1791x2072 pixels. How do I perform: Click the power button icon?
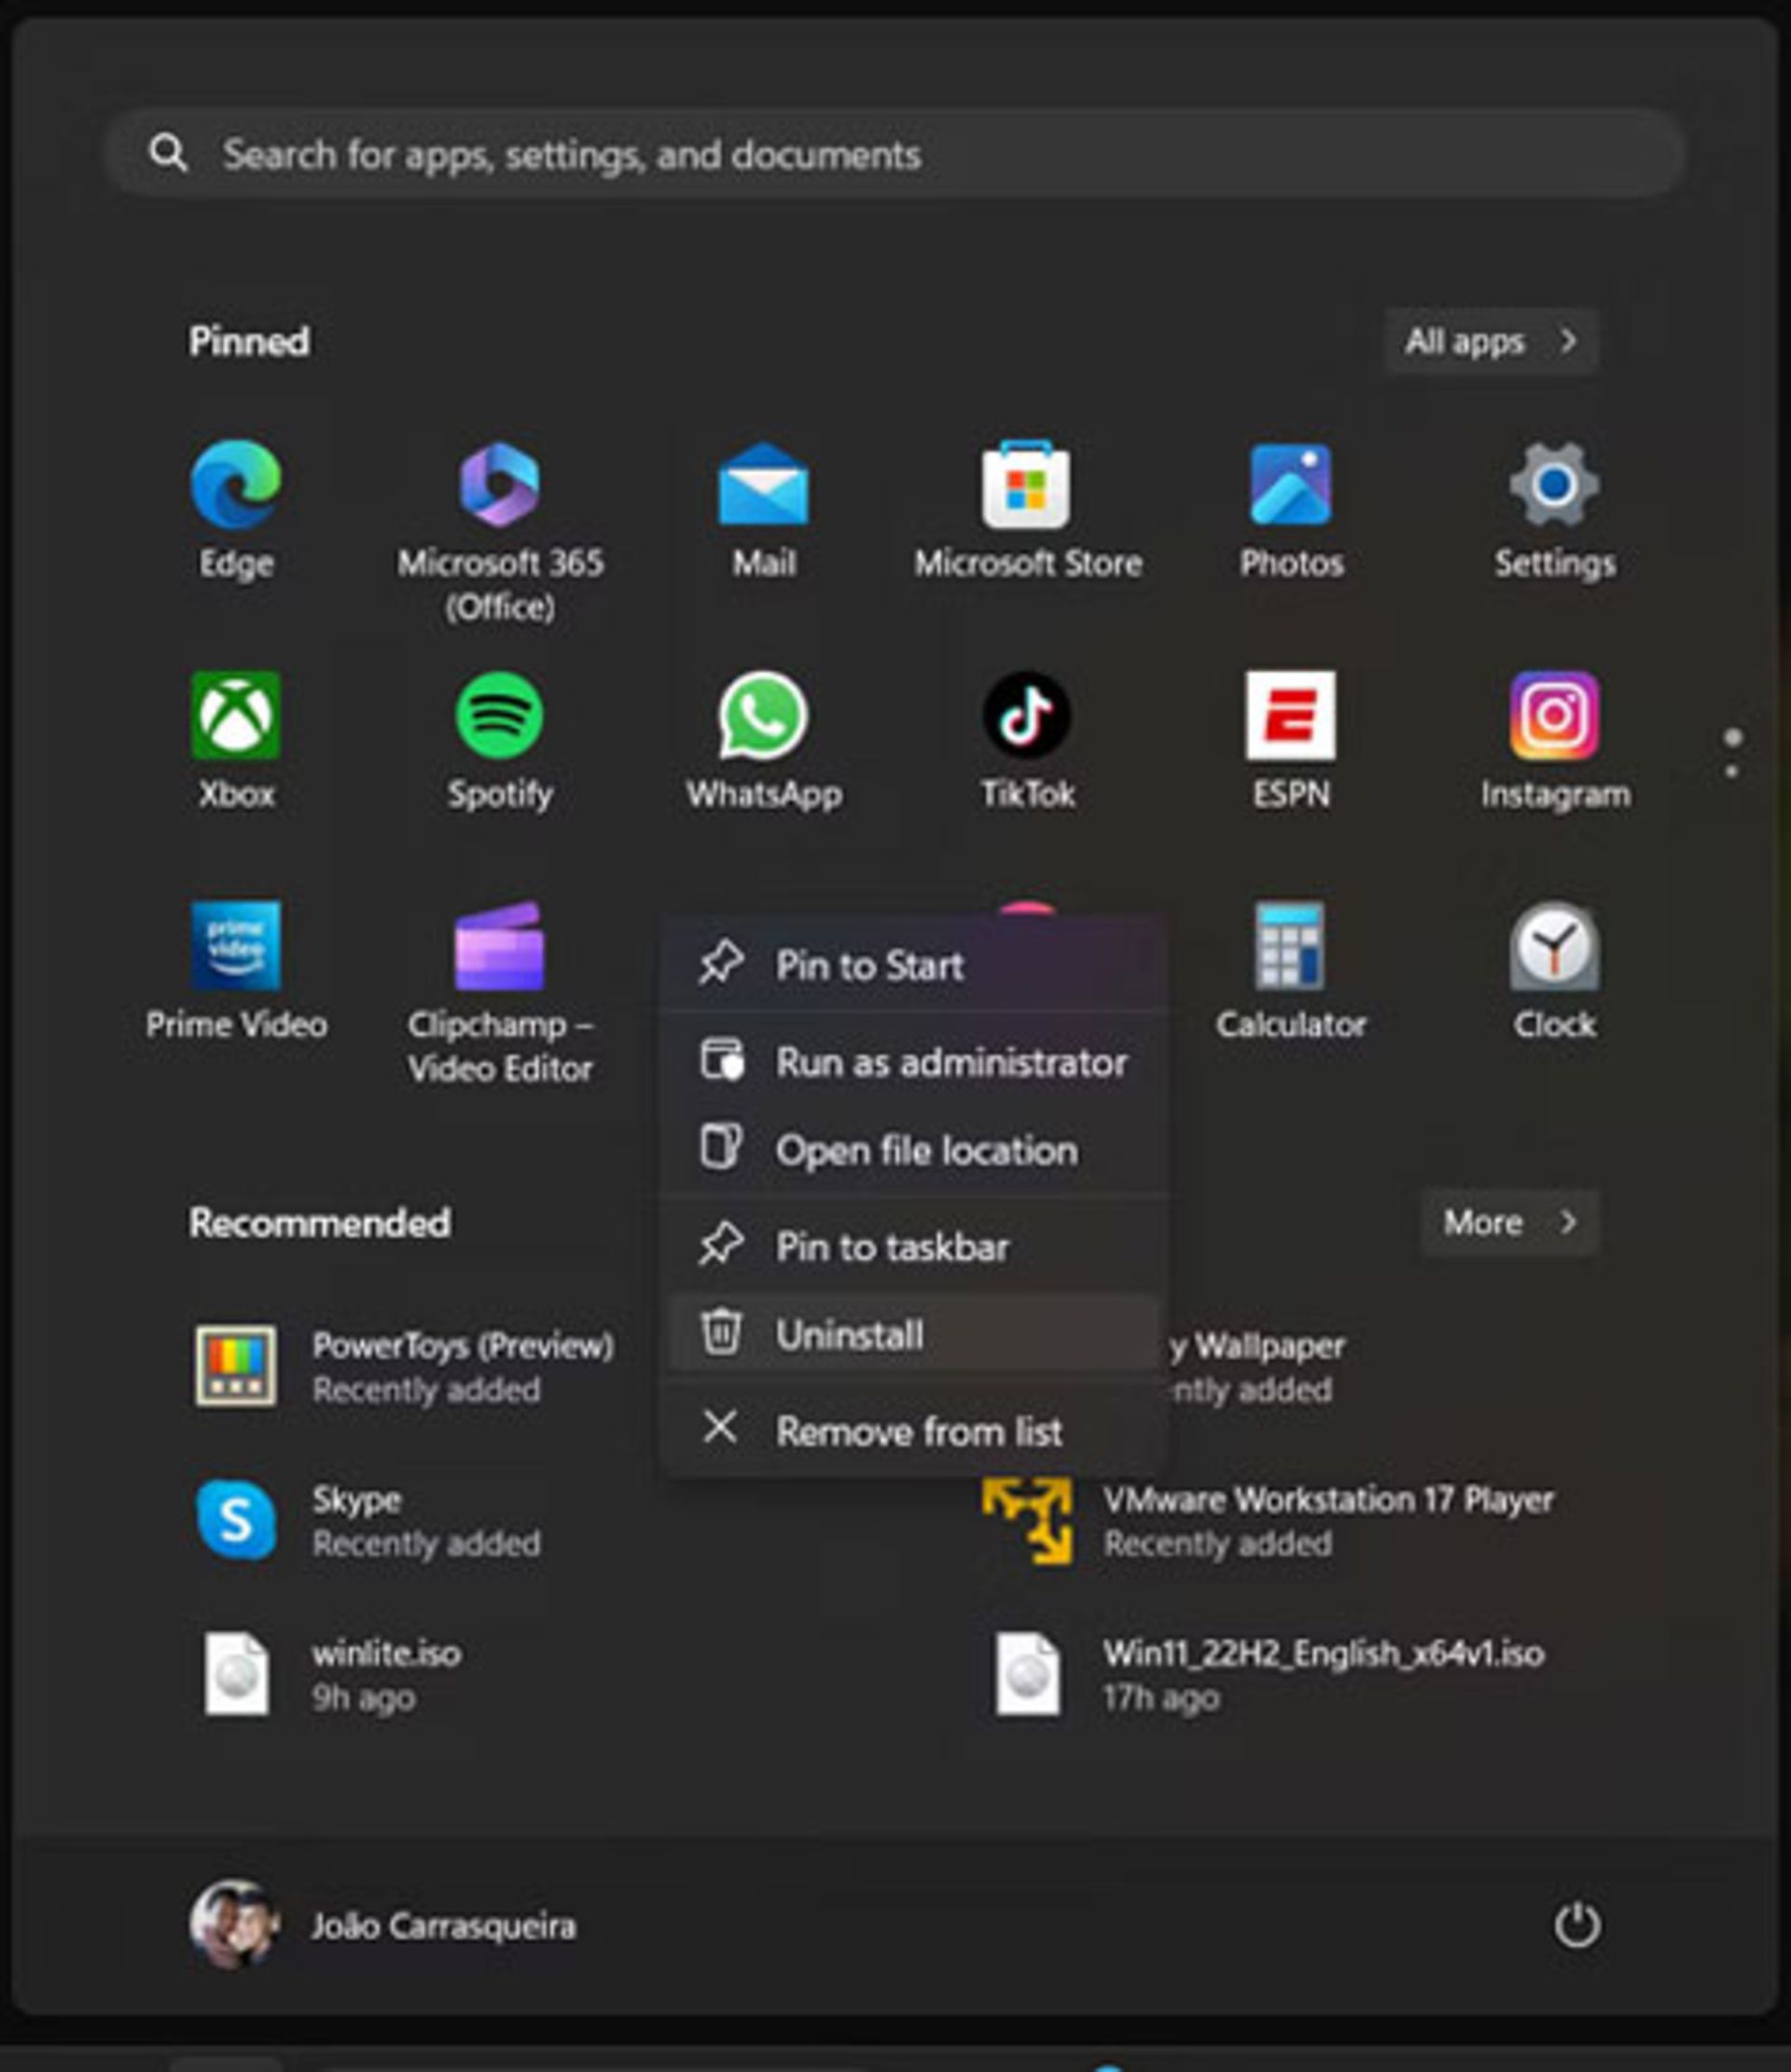pos(1577,1925)
